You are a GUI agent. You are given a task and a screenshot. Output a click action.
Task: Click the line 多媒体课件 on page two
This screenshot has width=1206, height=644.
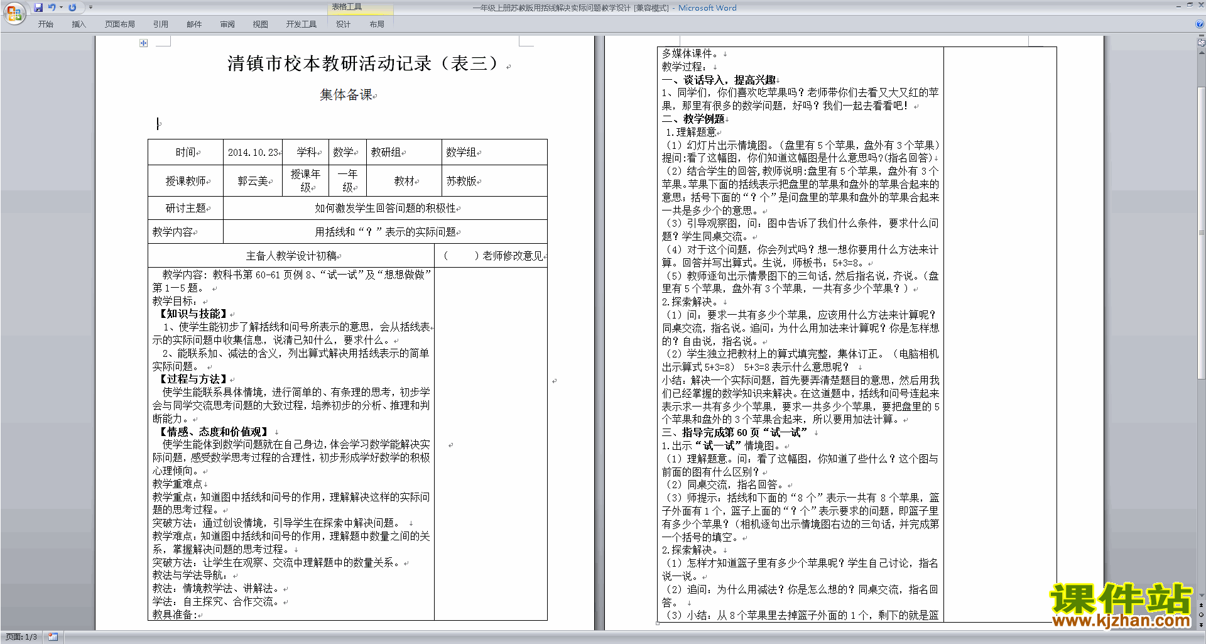click(x=691, y=54)
